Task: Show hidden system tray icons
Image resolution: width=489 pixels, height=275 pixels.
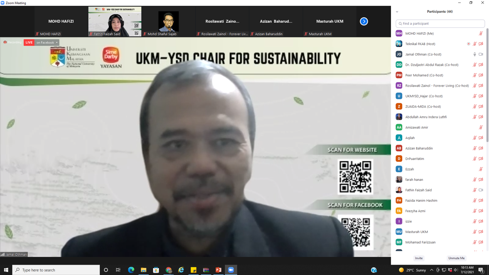Action: point(432,270)
